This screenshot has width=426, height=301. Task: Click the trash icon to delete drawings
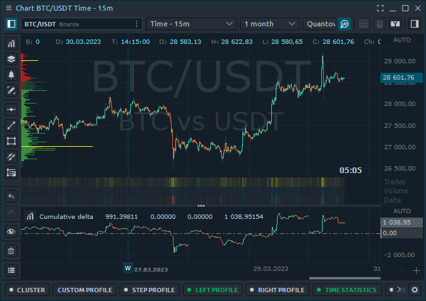click(x=11, y=251)
